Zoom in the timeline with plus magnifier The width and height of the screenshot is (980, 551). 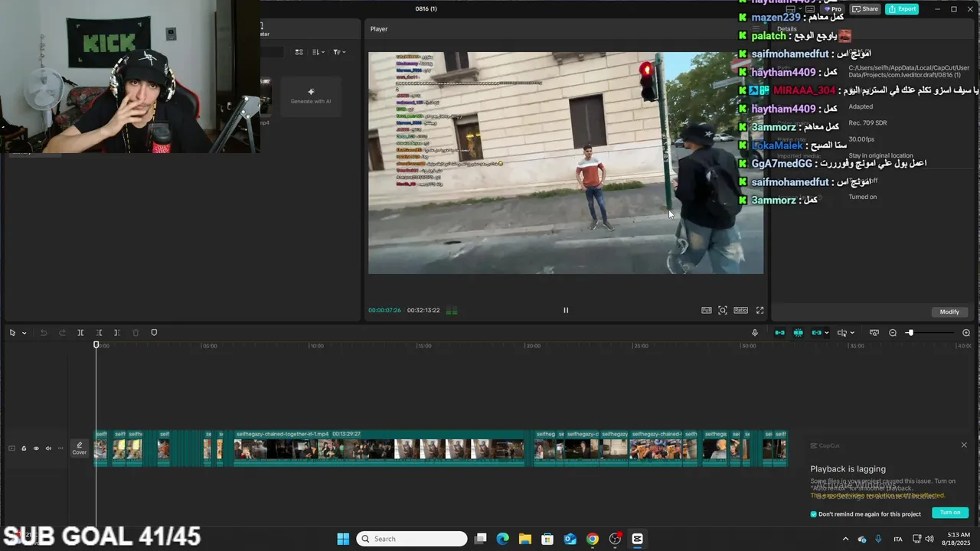[x=966, y=333]
